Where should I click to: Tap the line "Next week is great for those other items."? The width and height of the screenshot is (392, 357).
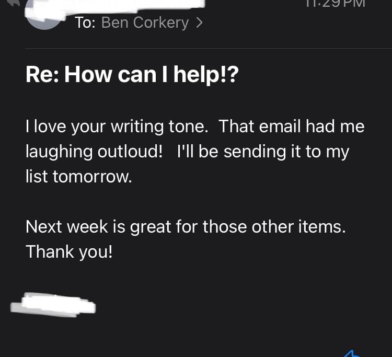(x=186, y=227)
